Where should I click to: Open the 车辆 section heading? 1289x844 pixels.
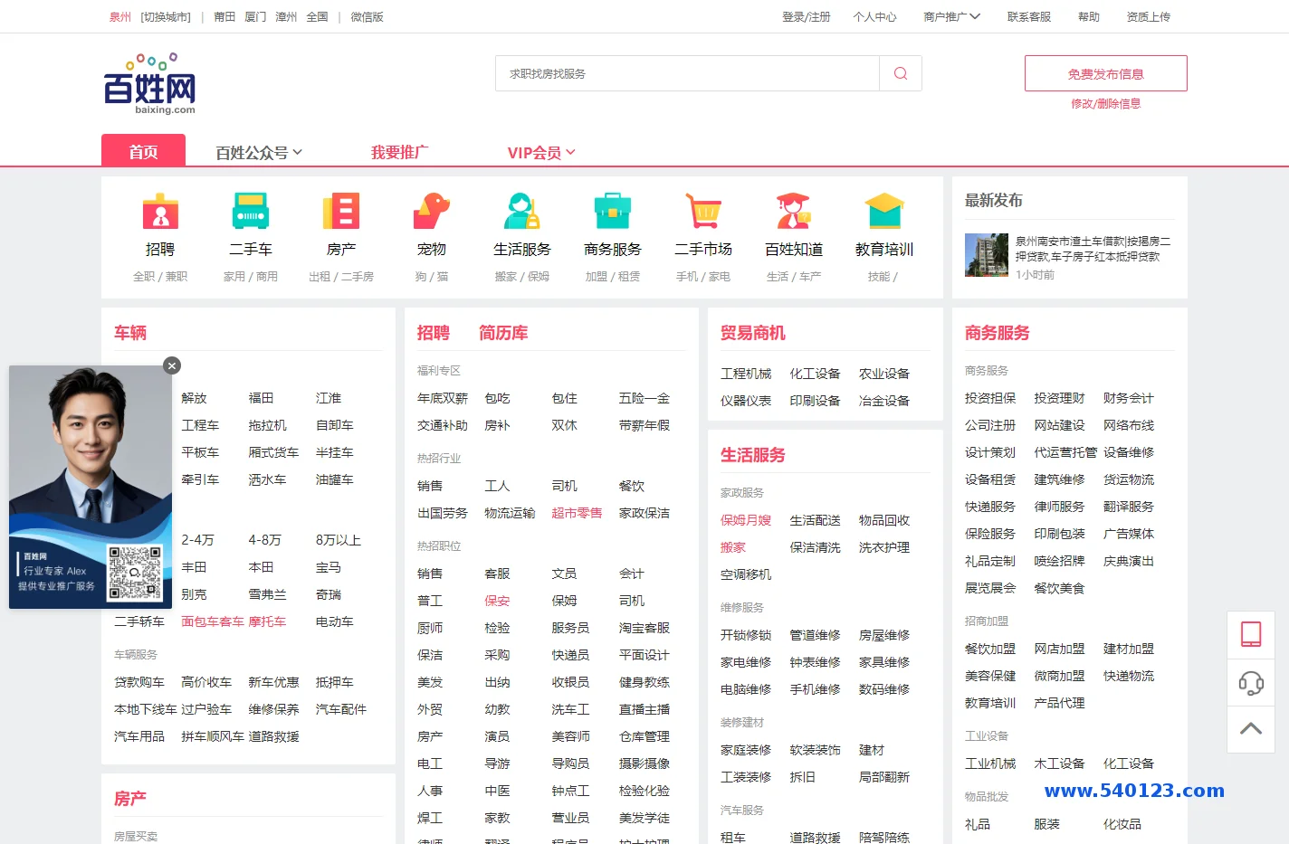click(130, 333)
